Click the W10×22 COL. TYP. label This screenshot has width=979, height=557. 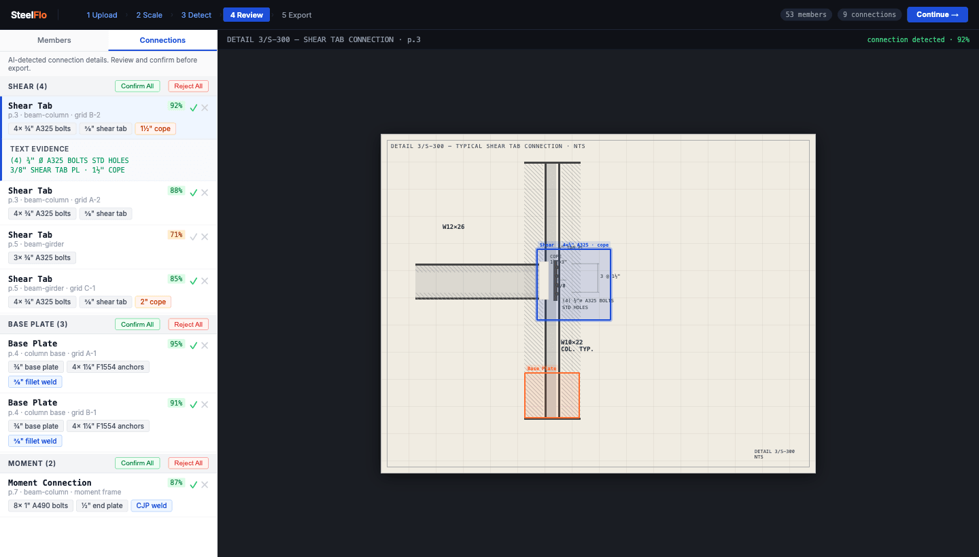pos(577,346)
